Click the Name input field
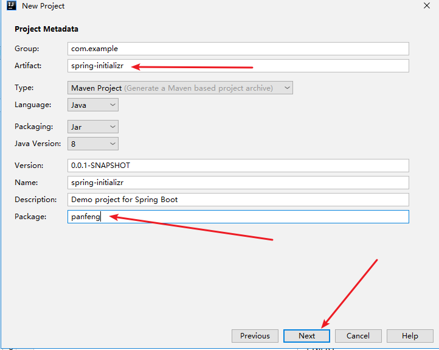The height and width of the screenshot is (350, 439). [x=238, y=183]
